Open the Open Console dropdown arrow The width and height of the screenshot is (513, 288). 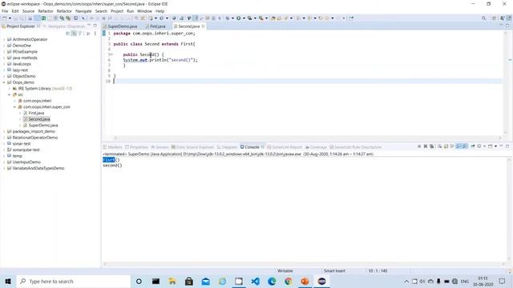click(495, 146)
